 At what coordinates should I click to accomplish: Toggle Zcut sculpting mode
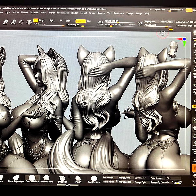(89, 21)
